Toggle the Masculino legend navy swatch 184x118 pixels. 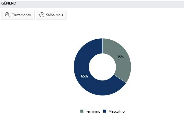click(x=105, y=111)
